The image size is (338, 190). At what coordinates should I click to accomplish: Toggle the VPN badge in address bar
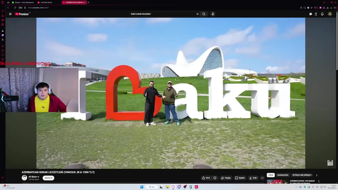click(x=20, y=8)
